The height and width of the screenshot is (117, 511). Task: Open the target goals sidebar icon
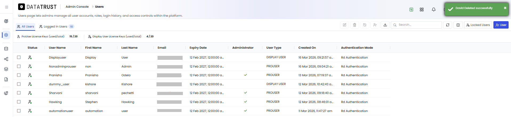click(x=6, y=21)
